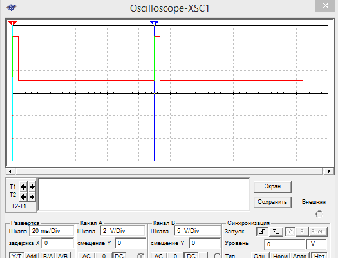Set Канал A coupling to DC
338x258 pixels.
point(119,255)
